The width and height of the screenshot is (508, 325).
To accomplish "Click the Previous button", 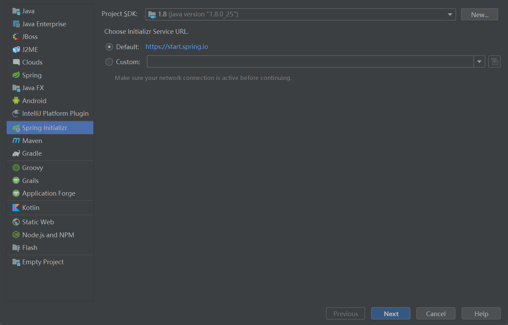I will click(345, 313).
